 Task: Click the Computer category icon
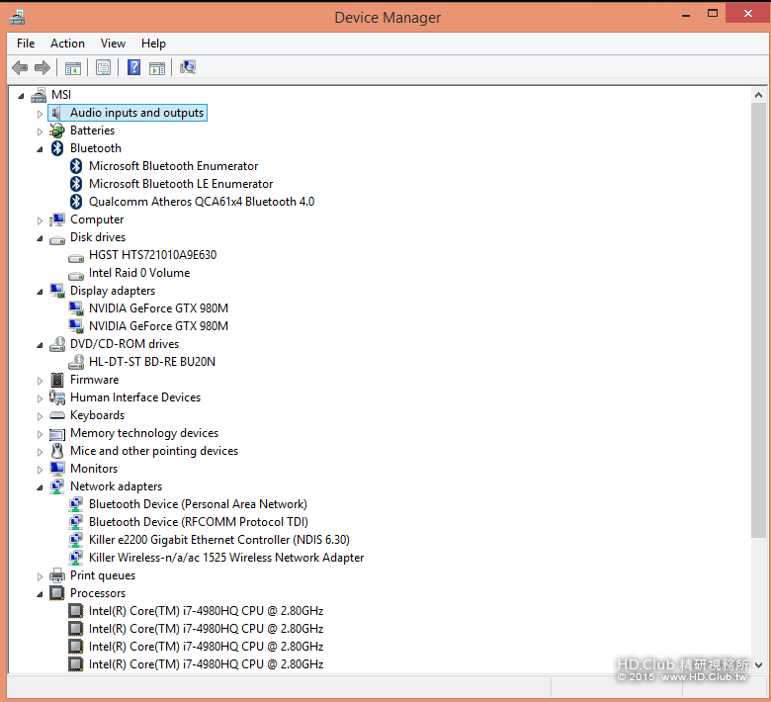[x=57, y=219]
